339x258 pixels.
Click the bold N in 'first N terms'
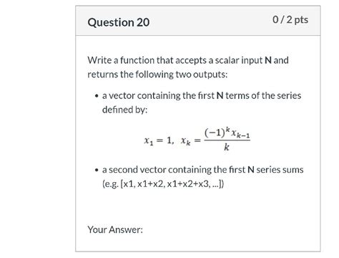(220, 96)
